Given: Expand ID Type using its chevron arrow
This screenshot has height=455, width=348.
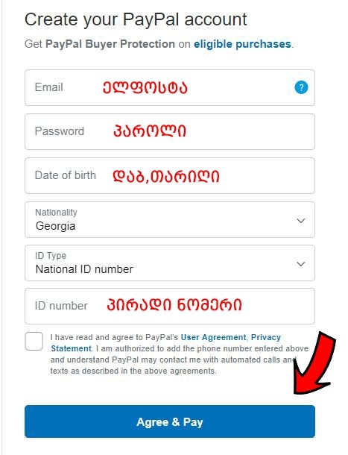Looking at the screenshot, I should pyautogui.click(x=301, y=264).
